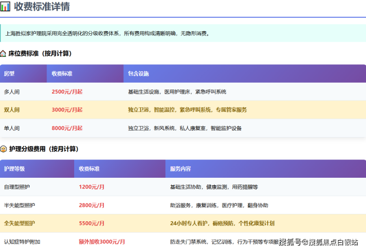
Task: Click the house icon beside 床位费标准
Action: (x=3, y=53)
